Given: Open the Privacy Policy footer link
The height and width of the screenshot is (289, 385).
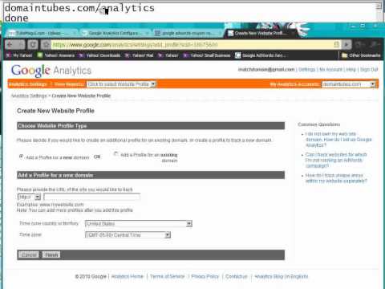Looking at the screenshot, I should 205,276.
